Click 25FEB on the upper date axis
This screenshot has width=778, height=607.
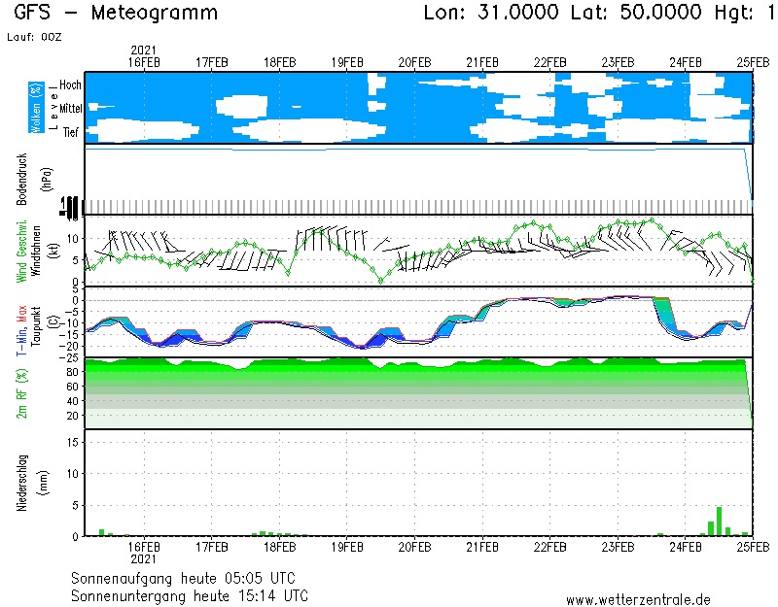click(x=752, y=61)
